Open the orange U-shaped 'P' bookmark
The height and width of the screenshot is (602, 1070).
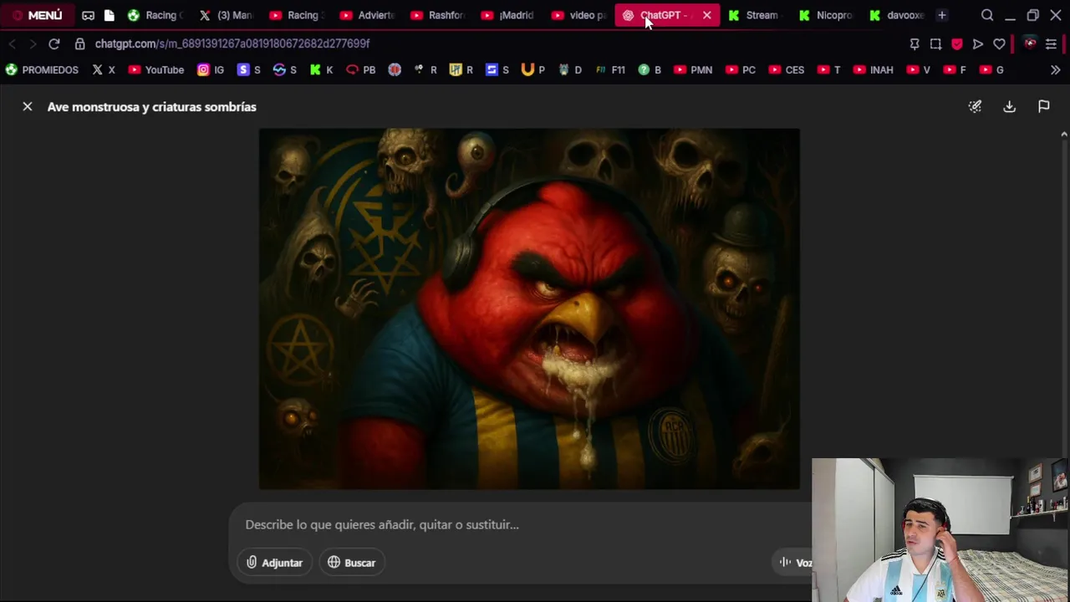pos(533,70)
